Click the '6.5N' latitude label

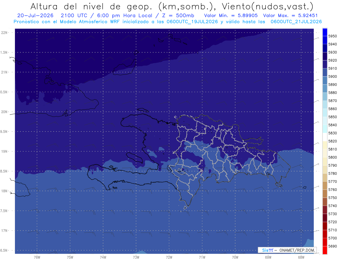coord(4,251)
